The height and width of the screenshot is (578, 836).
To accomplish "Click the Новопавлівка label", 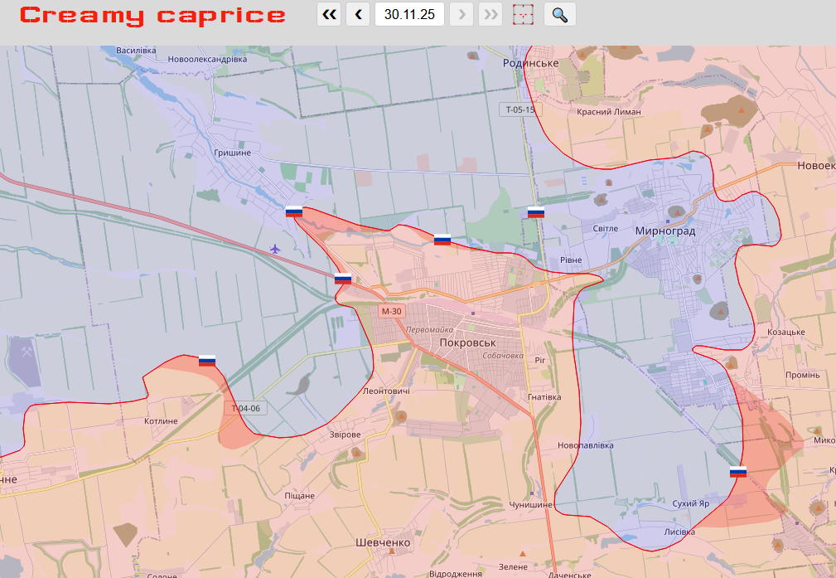I will coord(586,445).
